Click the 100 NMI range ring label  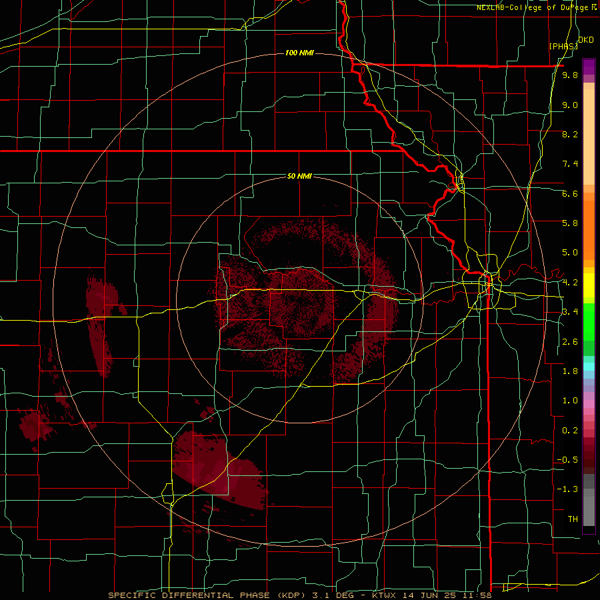point(299,53)
